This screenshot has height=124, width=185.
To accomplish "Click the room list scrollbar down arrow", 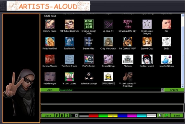I will [x=183, y=86].
